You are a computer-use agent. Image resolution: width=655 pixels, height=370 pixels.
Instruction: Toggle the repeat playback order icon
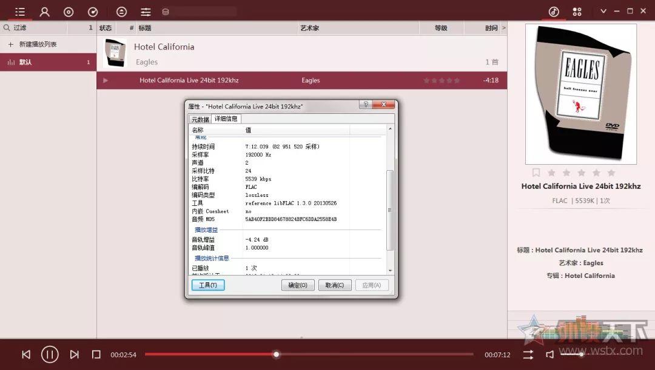pyautogui.click(x=528, y=355)
